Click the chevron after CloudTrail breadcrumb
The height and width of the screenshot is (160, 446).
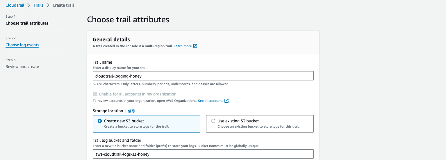29,5
